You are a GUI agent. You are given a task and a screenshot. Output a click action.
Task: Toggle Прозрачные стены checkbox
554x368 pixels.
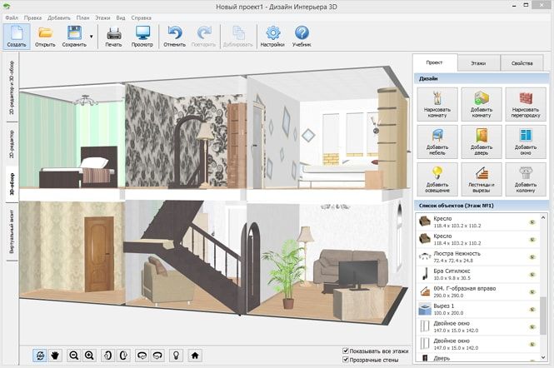click(x=346, y=360)
